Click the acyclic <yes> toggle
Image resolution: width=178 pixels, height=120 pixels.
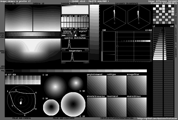(83, 35)
